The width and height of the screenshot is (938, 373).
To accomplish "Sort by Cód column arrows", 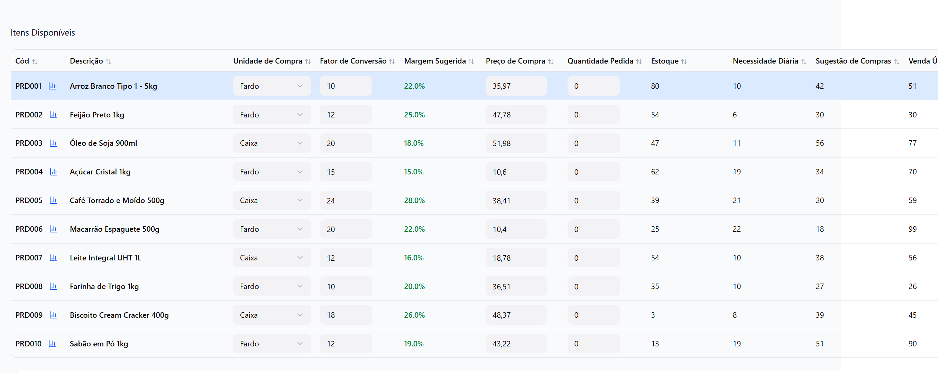I will [x=35, y=61].
